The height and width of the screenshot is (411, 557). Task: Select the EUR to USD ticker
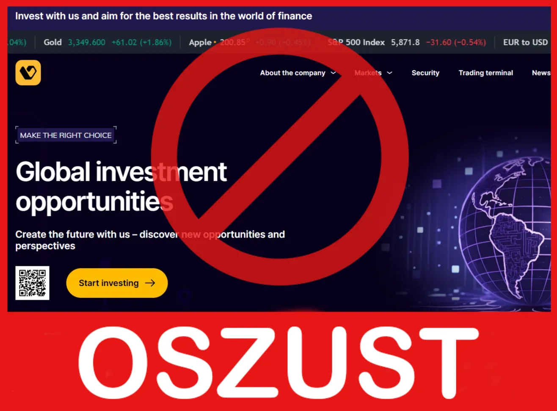click(x=526, y=42)
